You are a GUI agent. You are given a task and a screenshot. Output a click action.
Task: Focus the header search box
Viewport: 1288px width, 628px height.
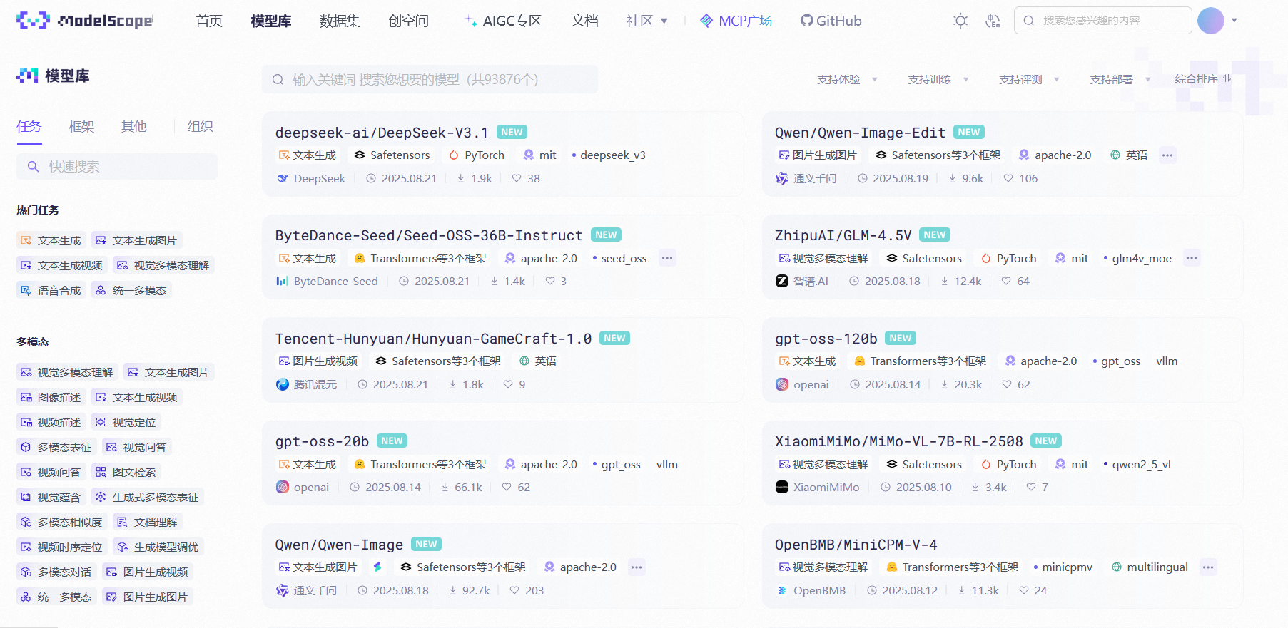pyautogui.click(x=1102, y=21)
